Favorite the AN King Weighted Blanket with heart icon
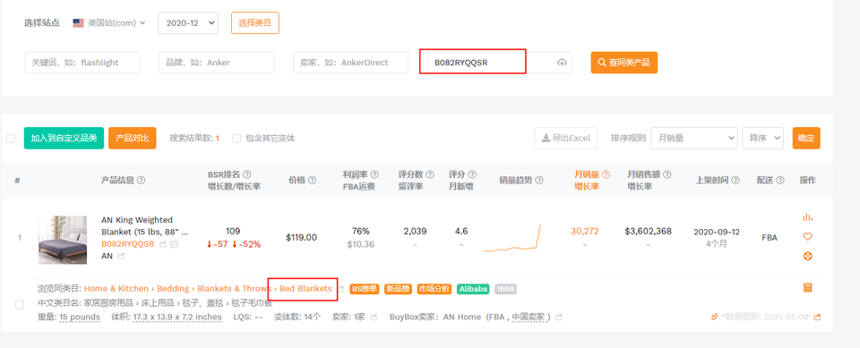This screenshot has width=860, height=348. pyautogui.click(x=807, y=237)
